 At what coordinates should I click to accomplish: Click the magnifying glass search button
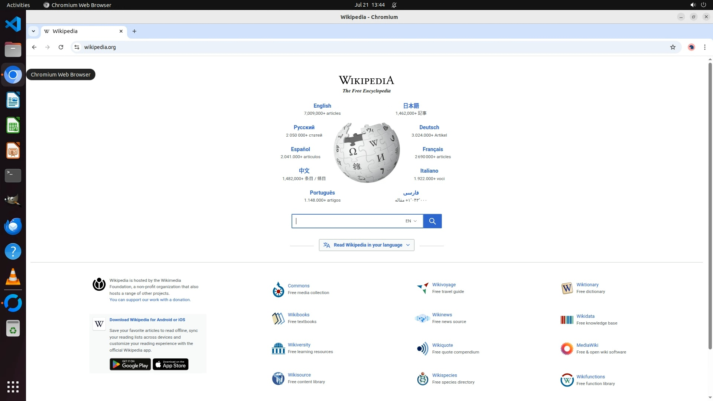pyautogui.click(x=432, y=221)
